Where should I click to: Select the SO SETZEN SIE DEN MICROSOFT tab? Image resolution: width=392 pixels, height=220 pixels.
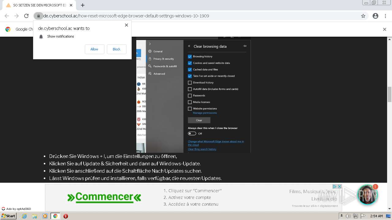(39, 5)
